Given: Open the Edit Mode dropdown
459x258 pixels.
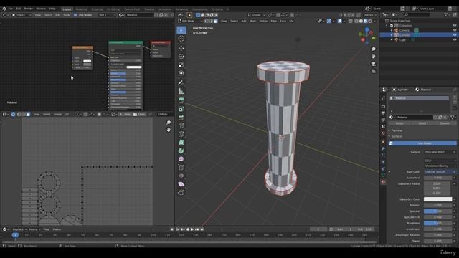Looking at the screenshot, I should point(189,21).
